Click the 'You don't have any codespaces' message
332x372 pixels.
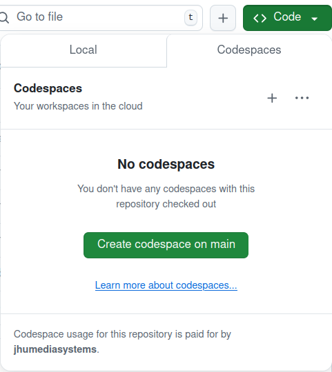coord(166,189)
